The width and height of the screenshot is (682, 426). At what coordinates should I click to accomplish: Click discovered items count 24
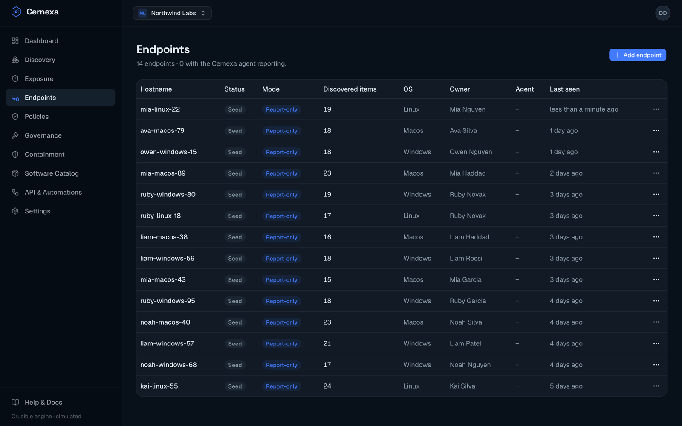pos(327,386)
